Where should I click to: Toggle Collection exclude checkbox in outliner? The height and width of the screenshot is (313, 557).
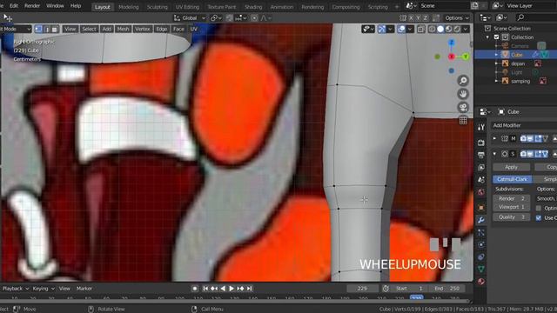click(497, 37)
